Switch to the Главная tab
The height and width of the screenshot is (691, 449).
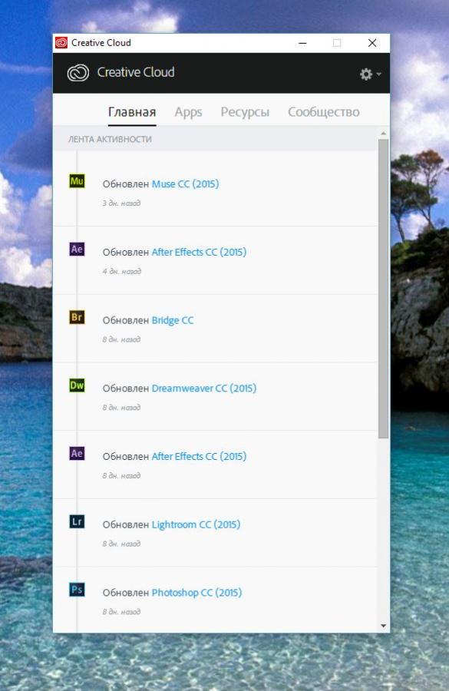tap(132, 112)
